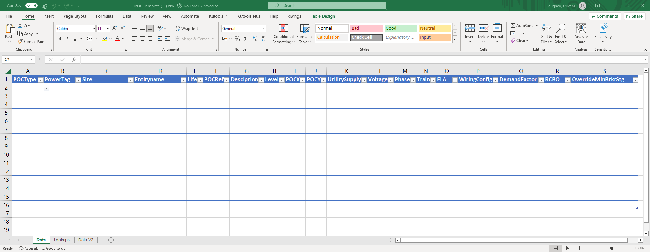
Task: Click the Conditional Formatting icon
Action: (x=283, y=29)
